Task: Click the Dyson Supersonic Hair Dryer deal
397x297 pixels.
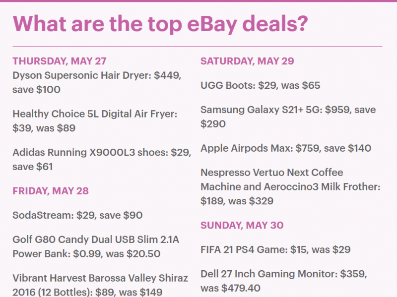Action: pos(97,82)
